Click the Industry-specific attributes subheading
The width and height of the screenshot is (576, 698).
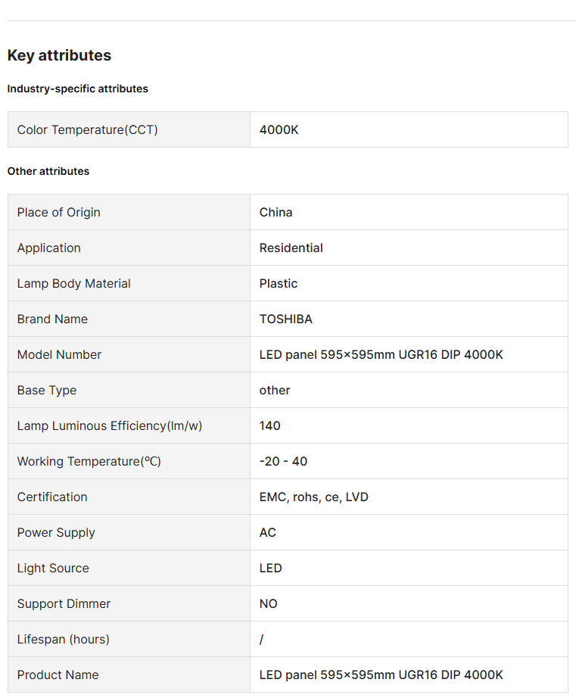(78, 89)
